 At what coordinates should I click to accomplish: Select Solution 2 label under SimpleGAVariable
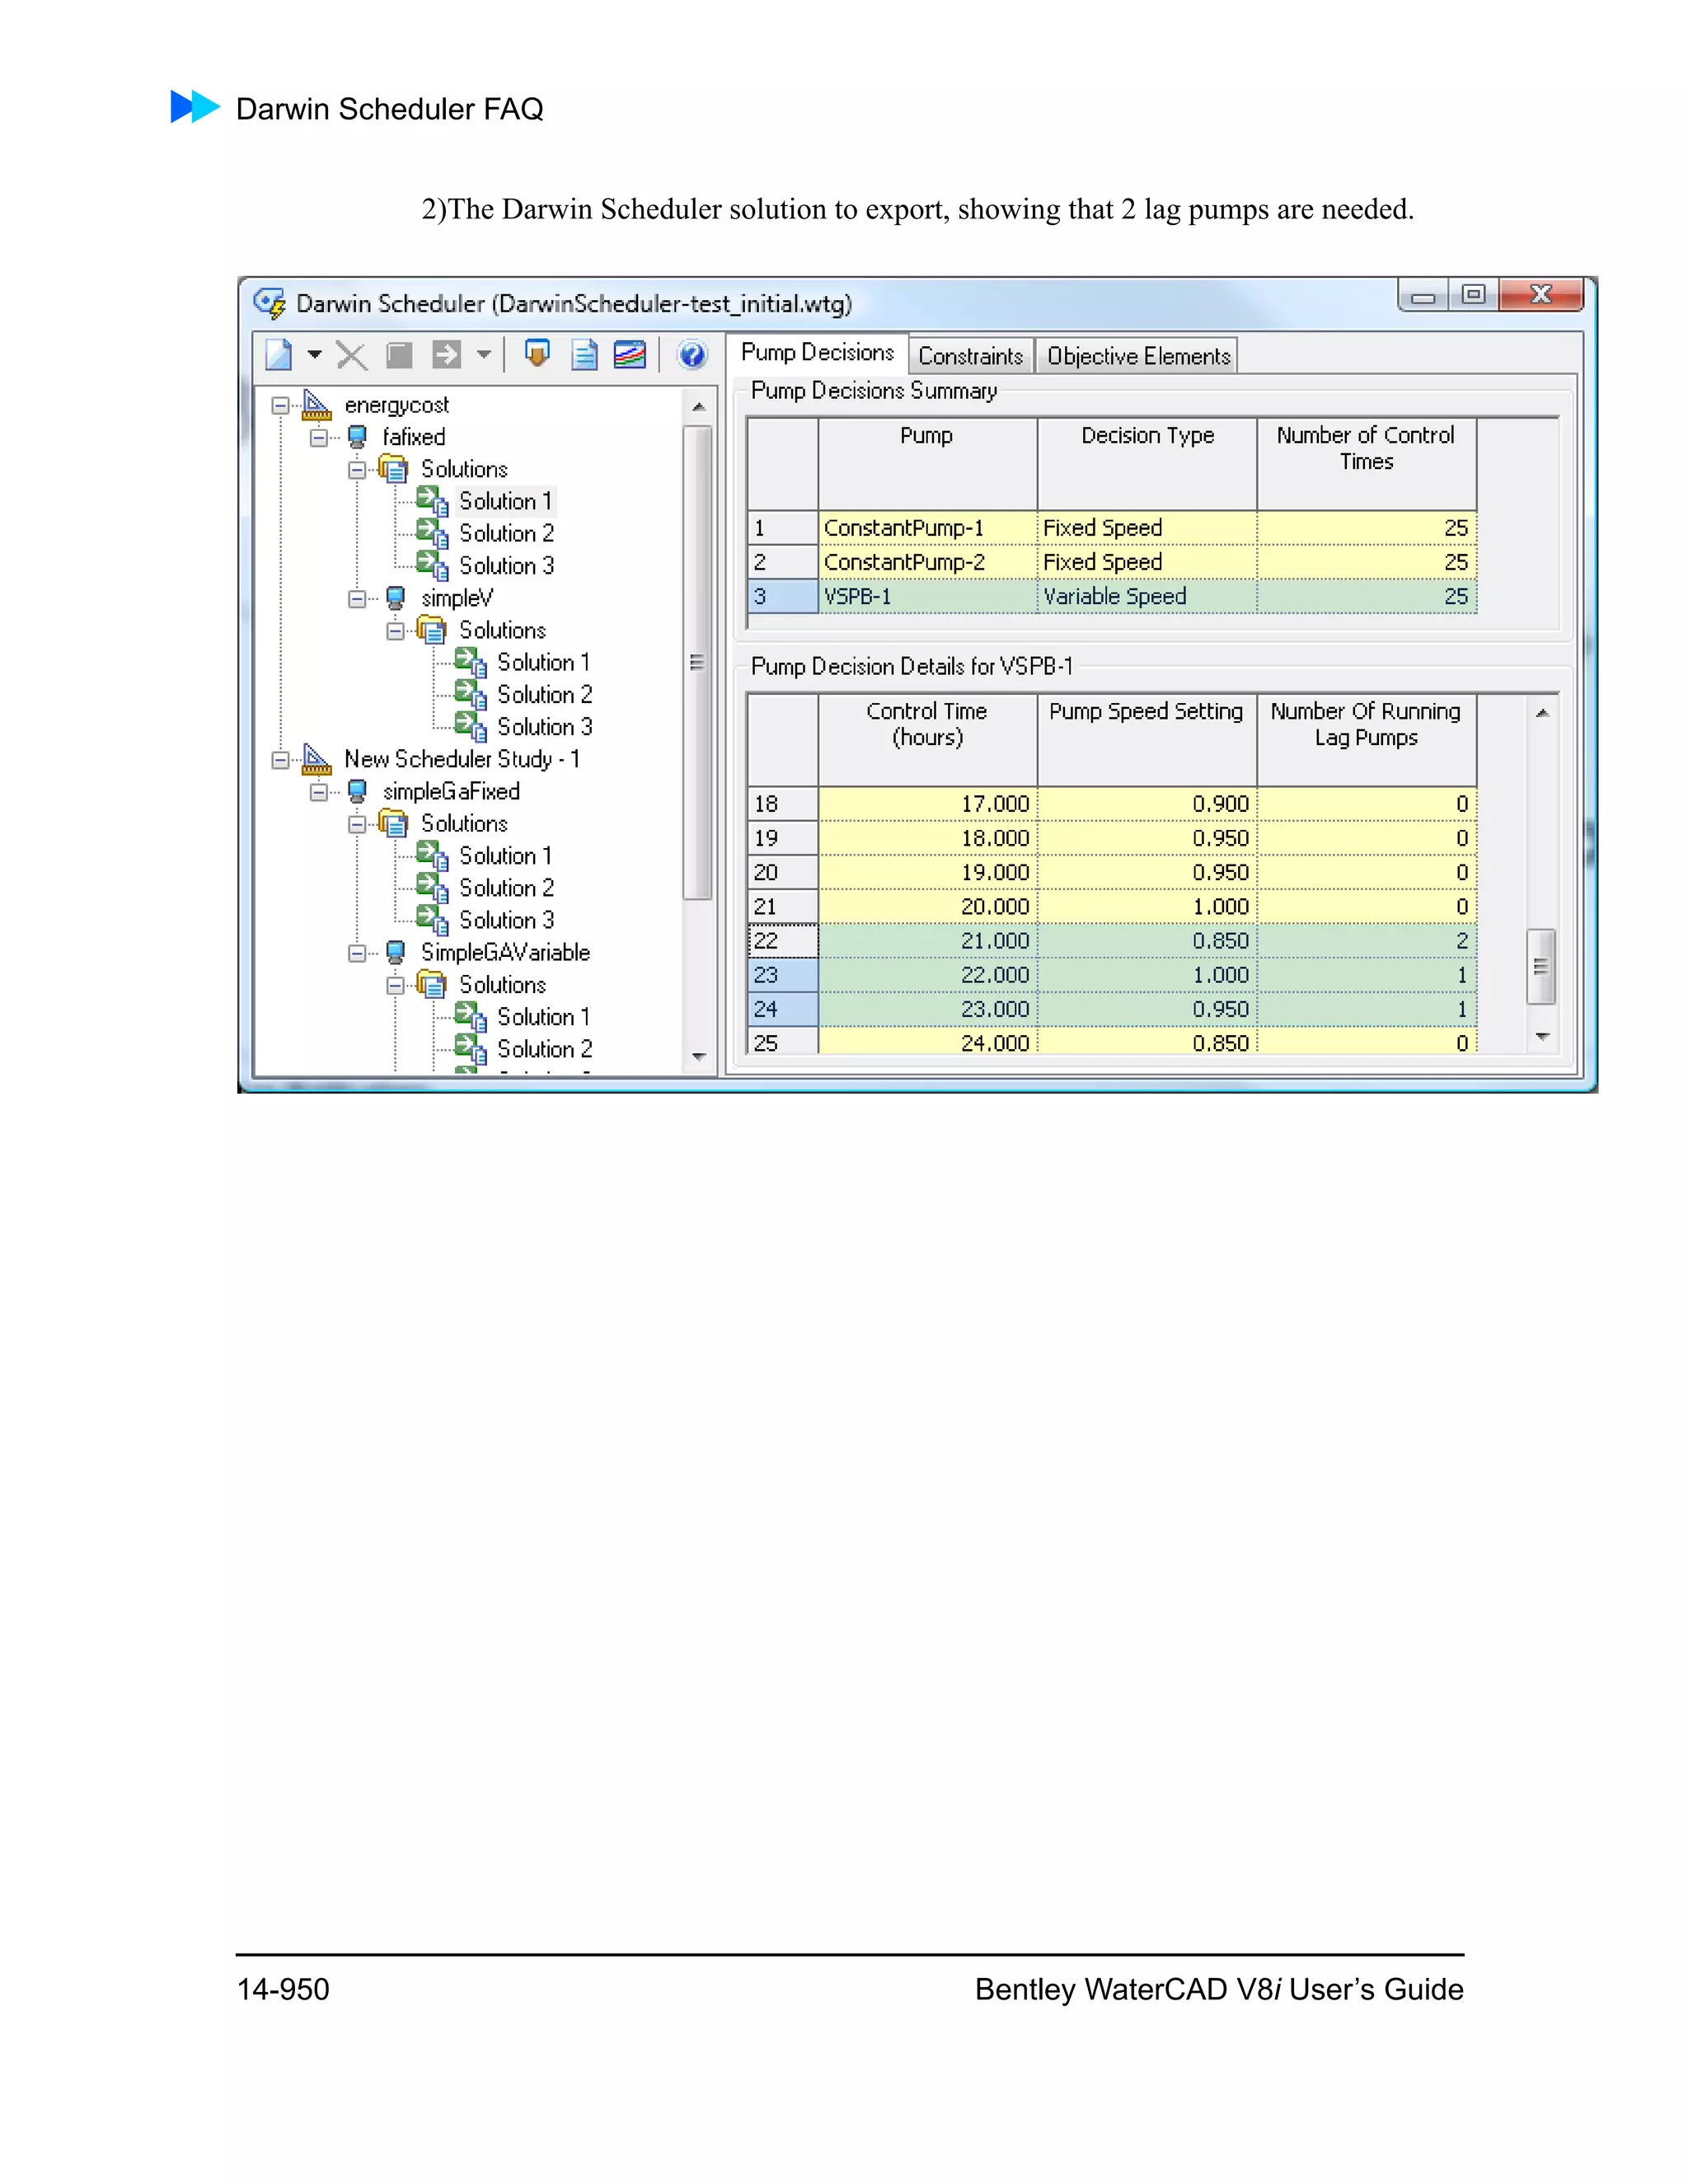(x=544, y=1049)
